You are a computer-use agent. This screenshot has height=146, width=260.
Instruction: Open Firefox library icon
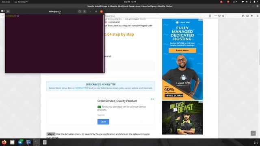tap(243, 16)
